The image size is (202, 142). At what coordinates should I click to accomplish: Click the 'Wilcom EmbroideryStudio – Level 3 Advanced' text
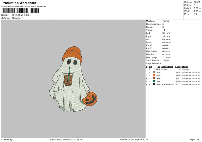[24, 7]
